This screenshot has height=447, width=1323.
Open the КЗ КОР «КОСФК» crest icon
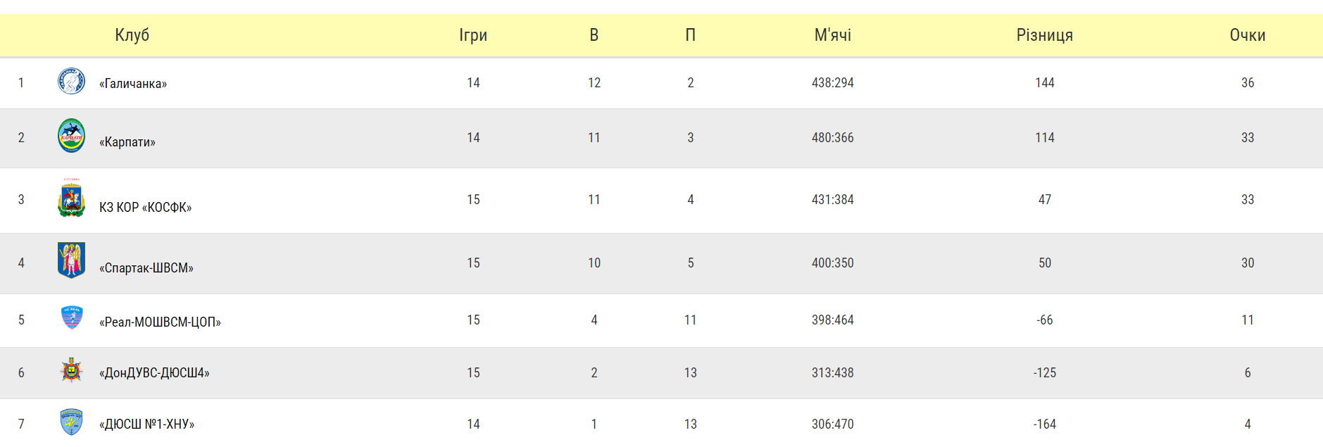click(x=71, y=198)
